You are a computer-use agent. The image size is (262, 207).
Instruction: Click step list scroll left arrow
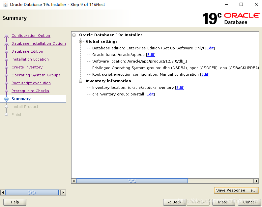point(3,193)
